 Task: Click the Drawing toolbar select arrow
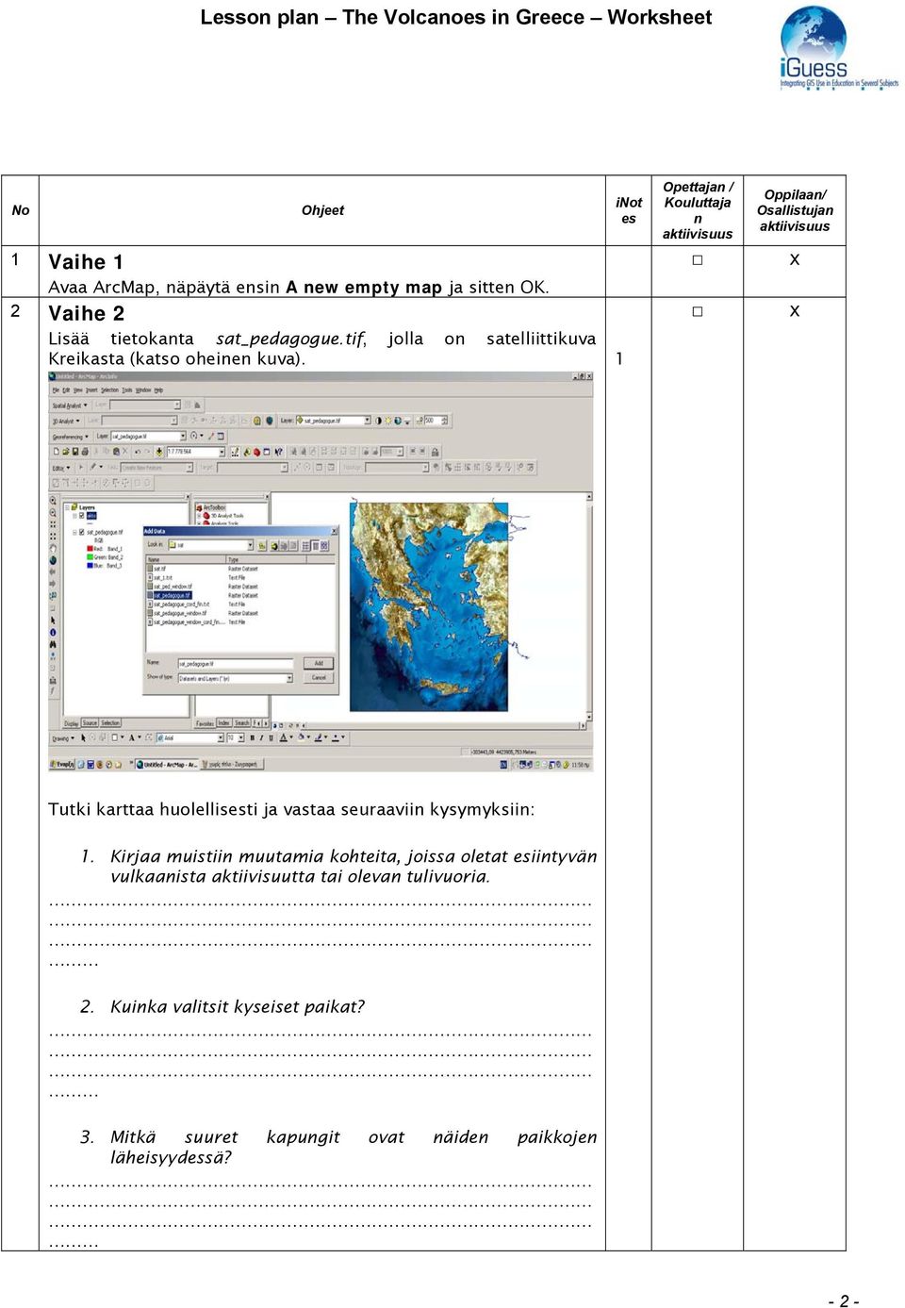click(84, 737)
